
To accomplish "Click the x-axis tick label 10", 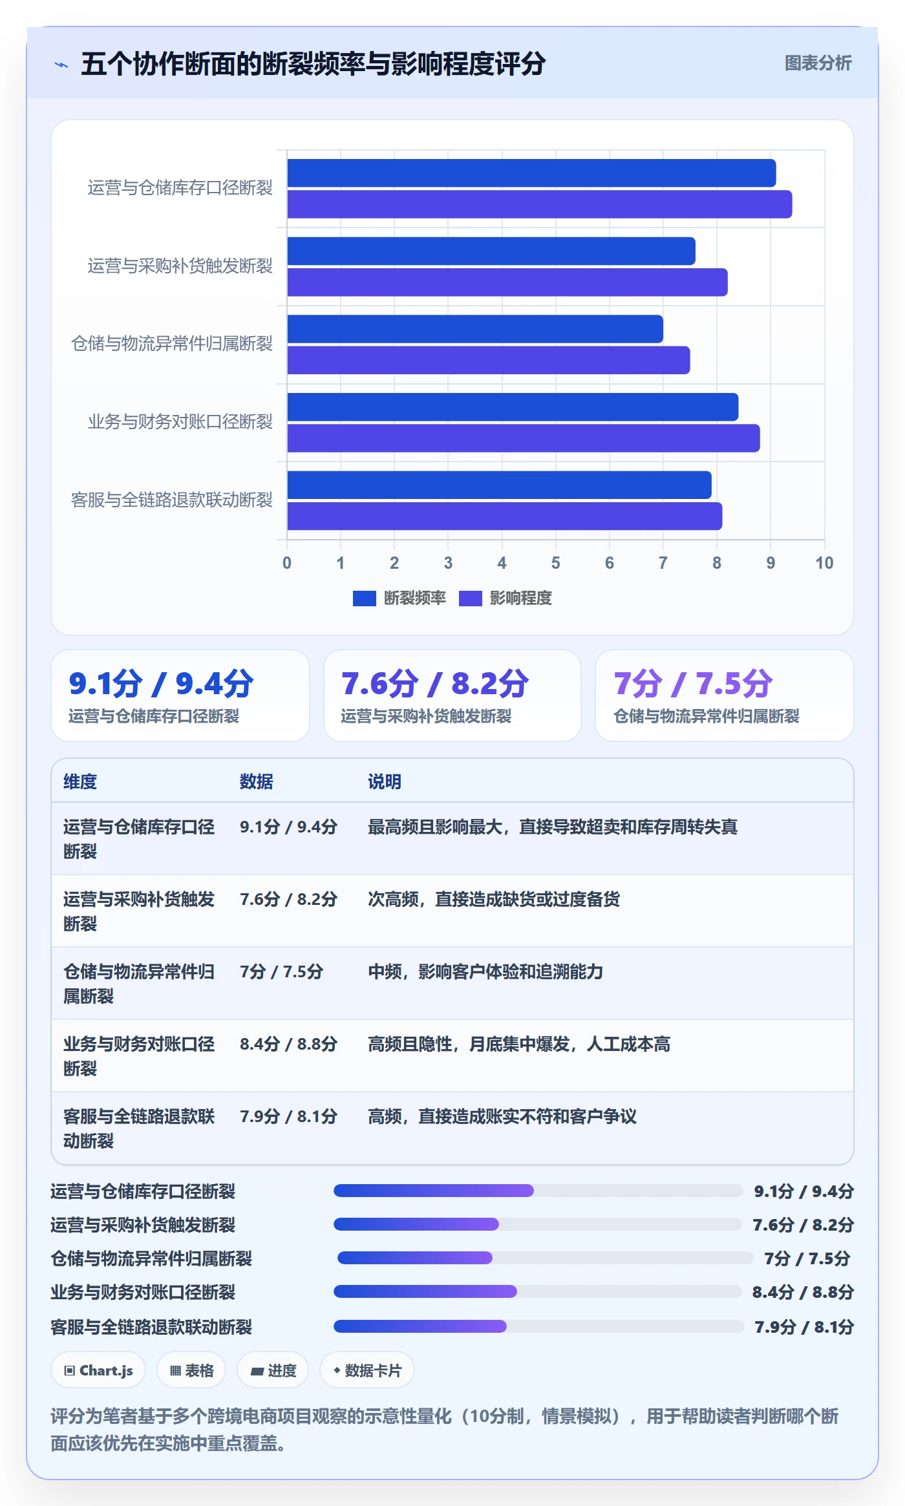I will pyautogui.click(x=824, y=563).
